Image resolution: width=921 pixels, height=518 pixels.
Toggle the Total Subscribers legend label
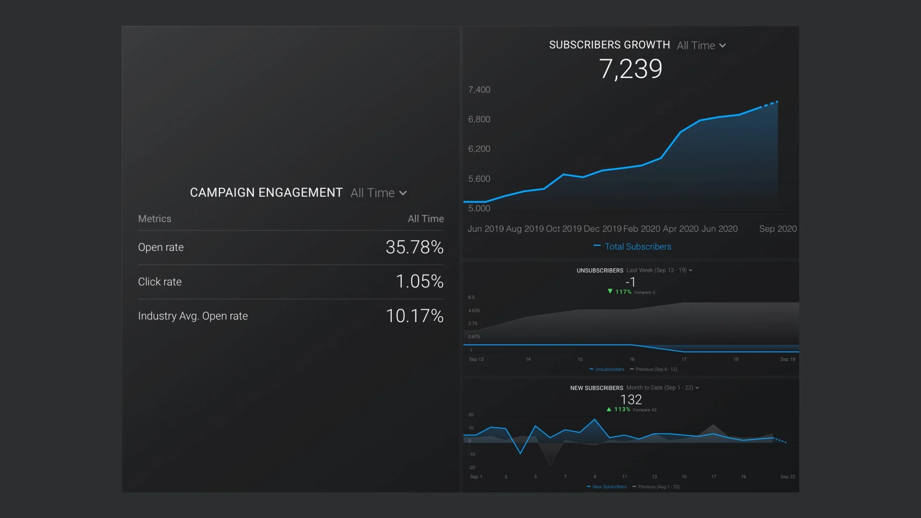pyautogui.click(x=638, y=247)
